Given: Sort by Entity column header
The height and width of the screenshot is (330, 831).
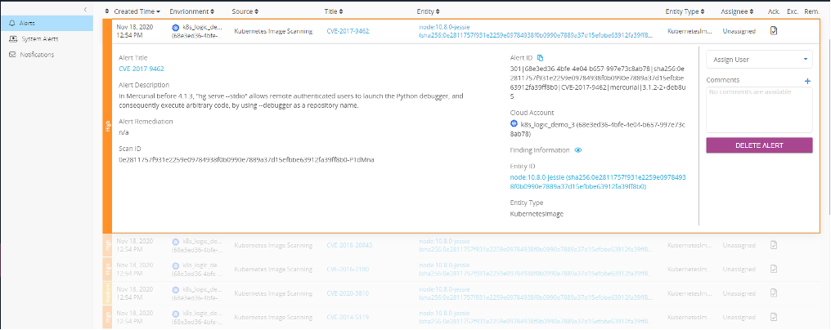Looking at the screenshot, I should [428, 11].
